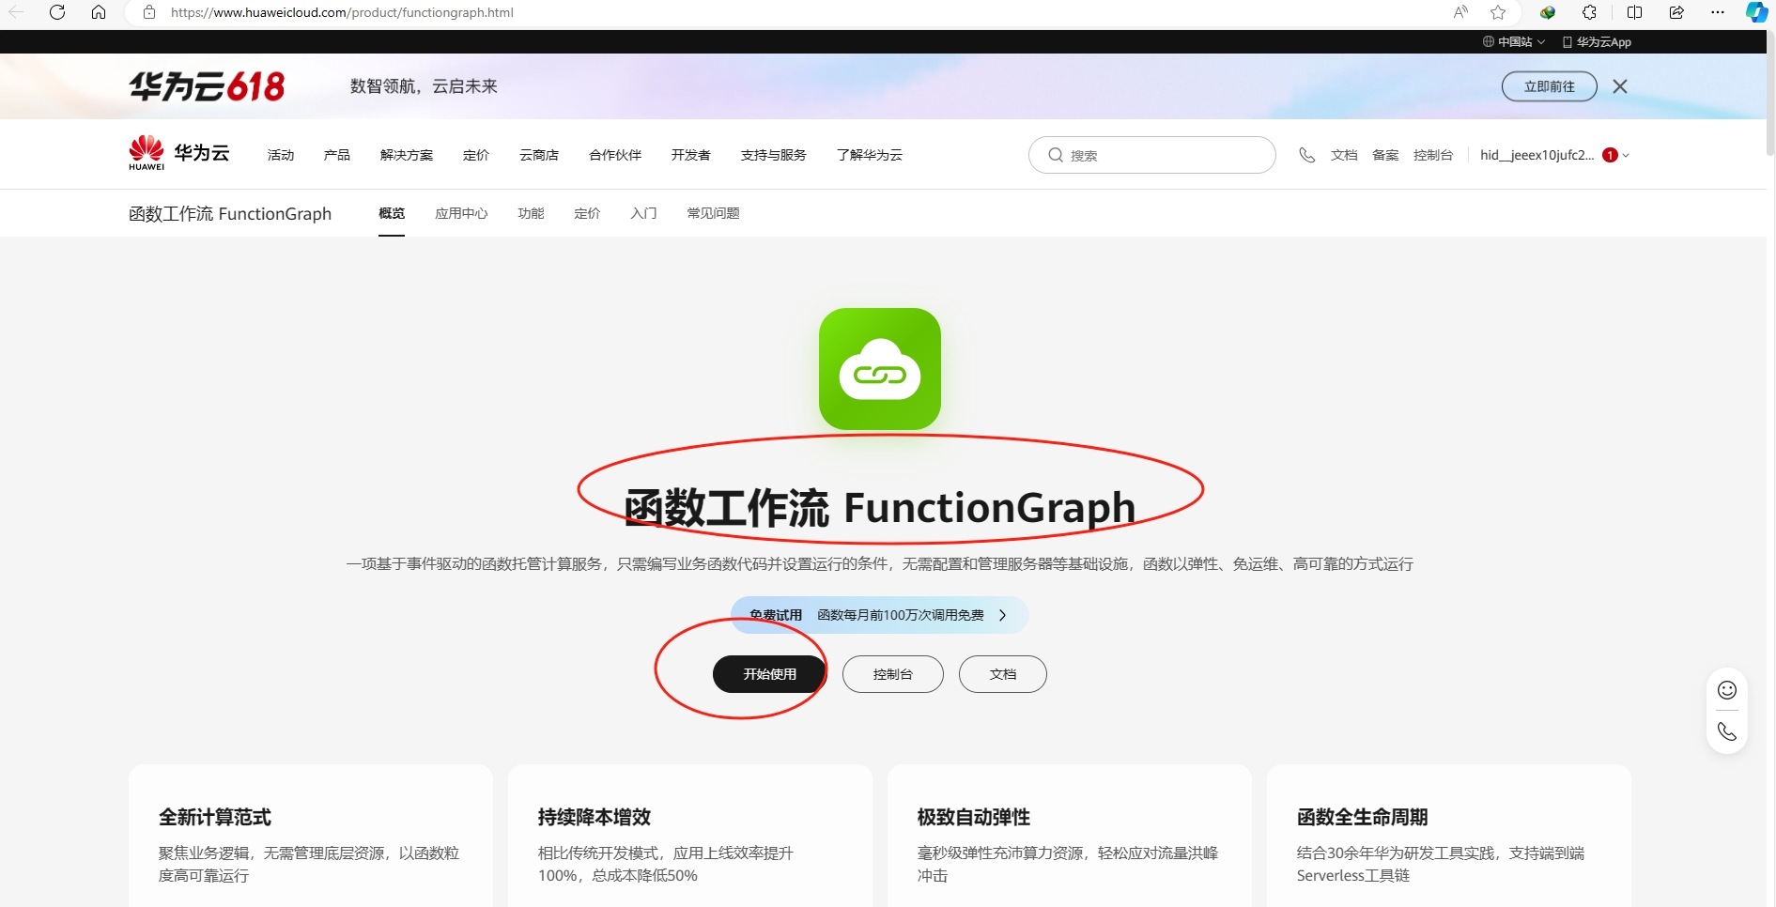
Task: Open the 免费试用 promotion arrow pill
Action: point(880,615)
